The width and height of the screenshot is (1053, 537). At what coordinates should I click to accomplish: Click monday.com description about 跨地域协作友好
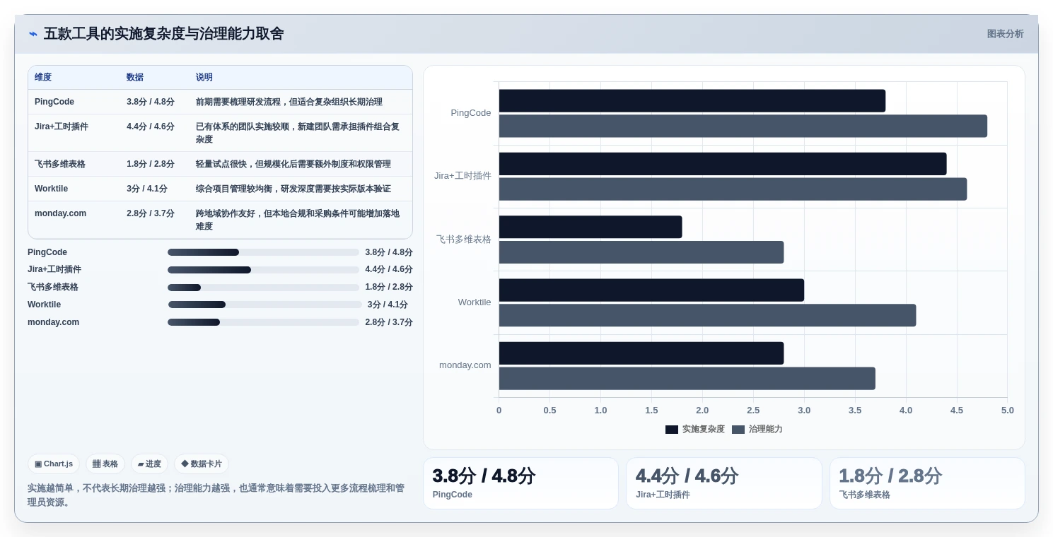pyautogui.click(x=298, y=220)
